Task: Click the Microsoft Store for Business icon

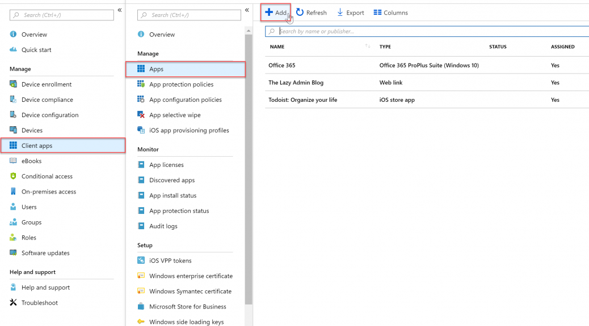Action: pyautogui.click(x=141, y=307)
